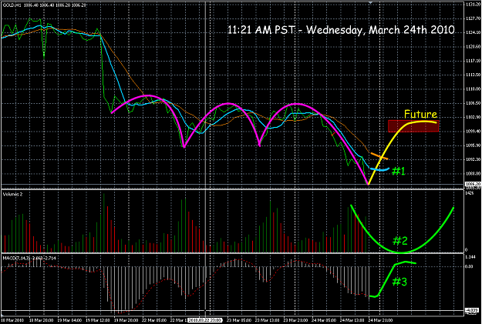
Task: Click the 22 Mar 05:00 time label
Action: 154,320
